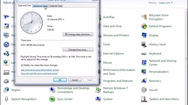Click the Change date and time button

pos(78,34)
